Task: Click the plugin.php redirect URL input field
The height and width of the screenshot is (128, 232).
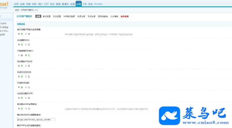Action: click(x=36, y=119)
